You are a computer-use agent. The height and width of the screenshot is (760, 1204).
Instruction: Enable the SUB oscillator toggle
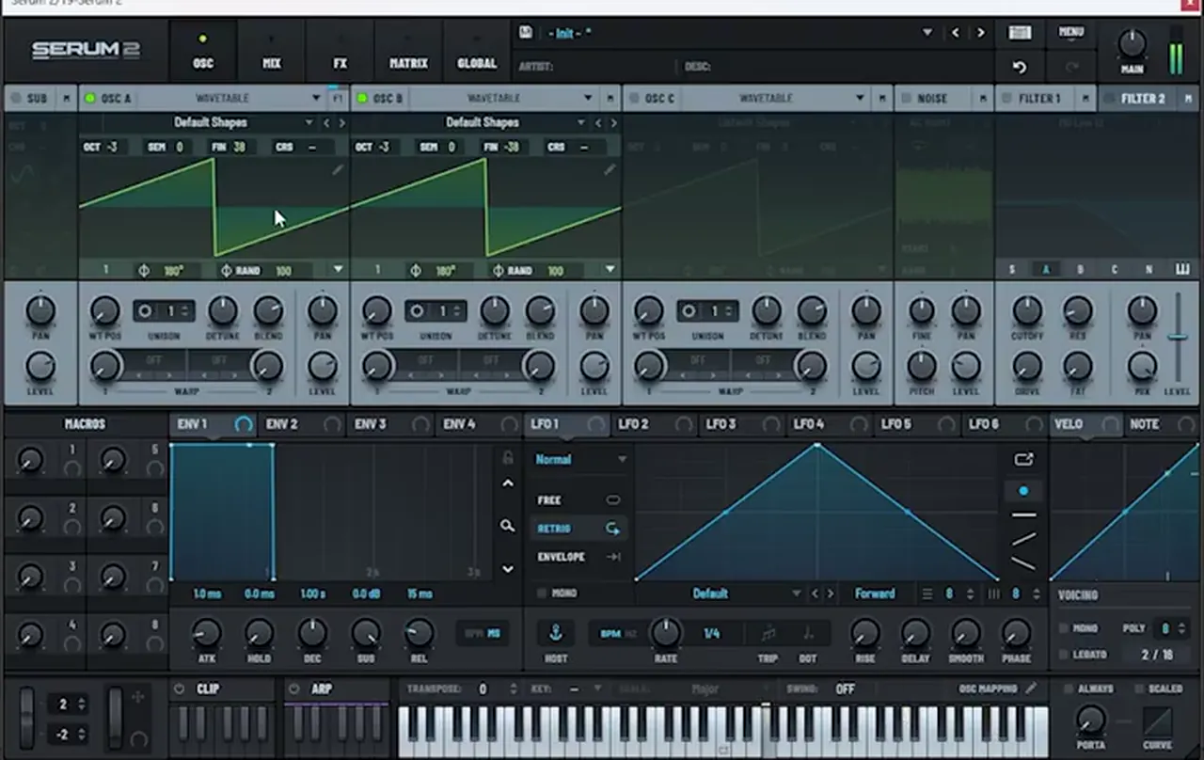click(17, 98)
